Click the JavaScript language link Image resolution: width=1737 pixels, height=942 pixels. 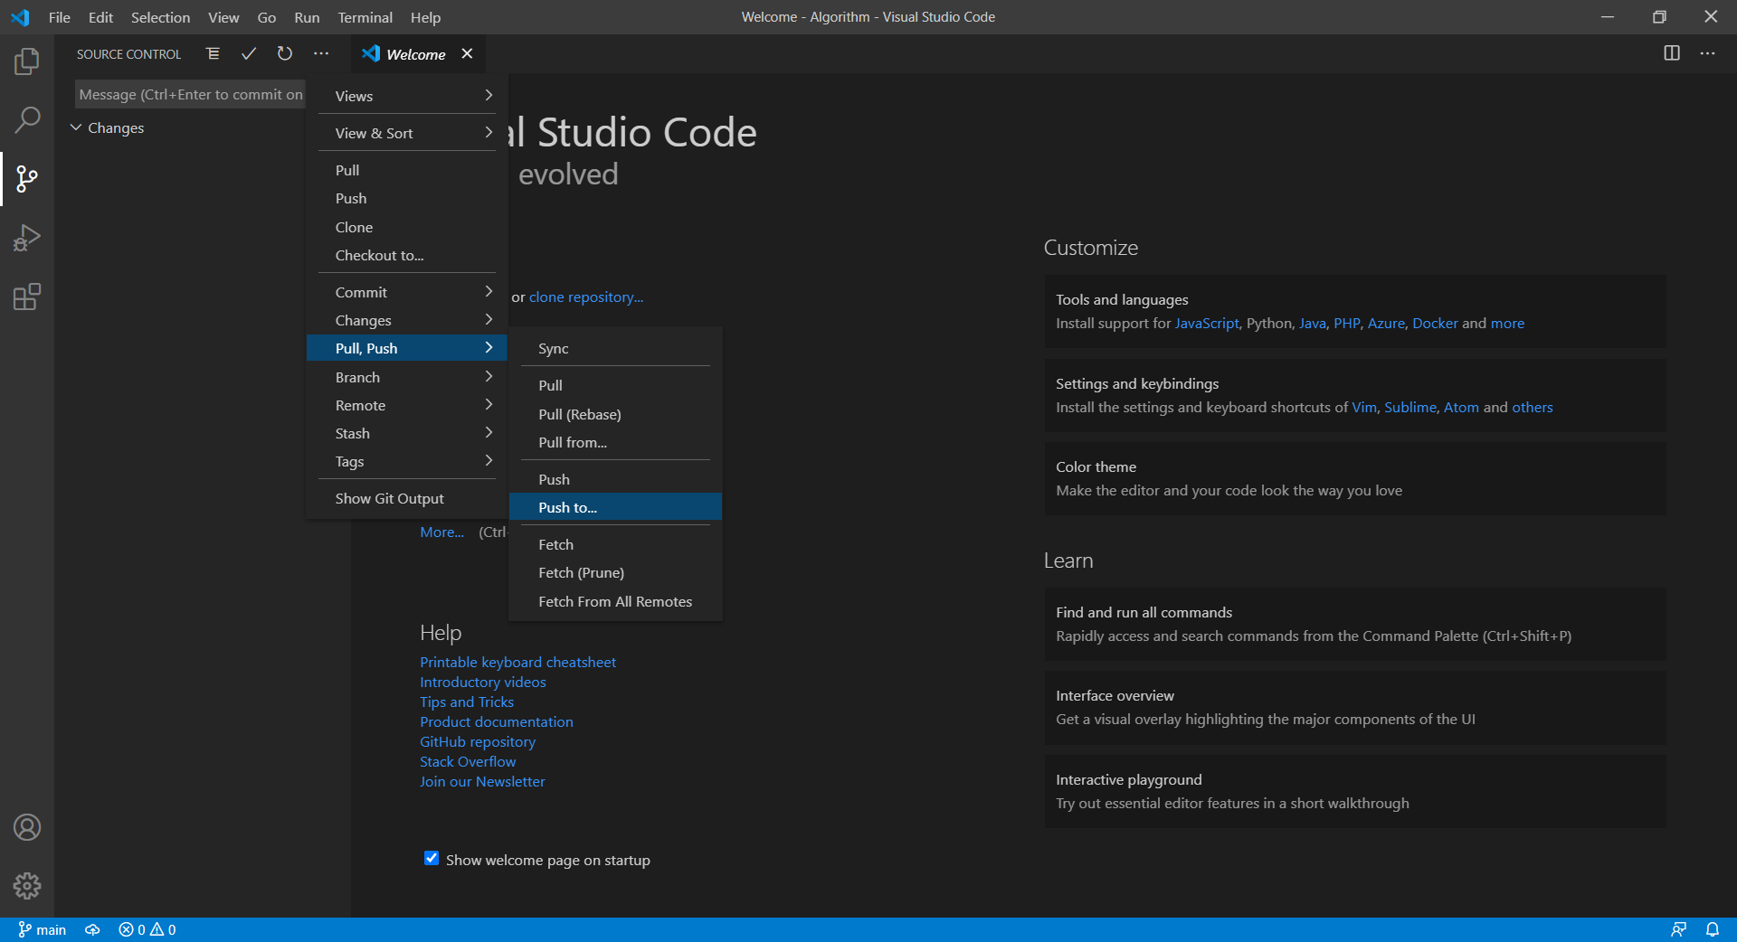pos(1207,323)
